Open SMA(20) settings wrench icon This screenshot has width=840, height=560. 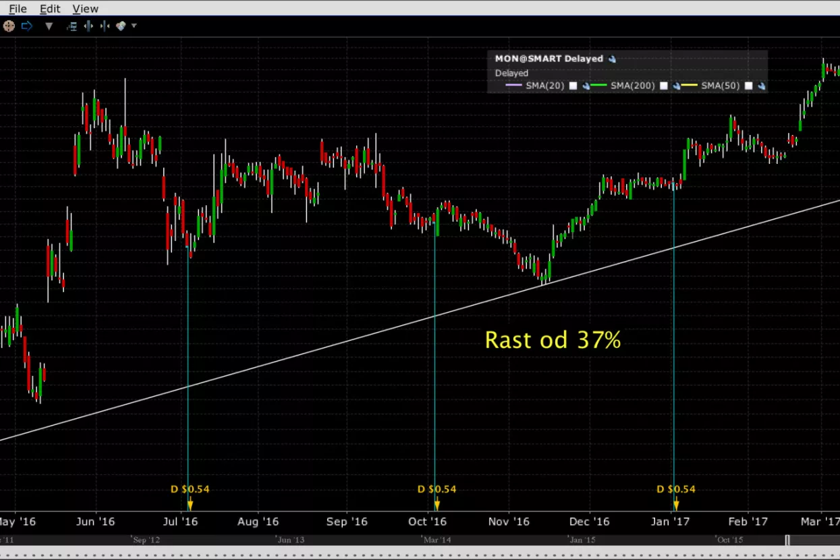[586, 86]
